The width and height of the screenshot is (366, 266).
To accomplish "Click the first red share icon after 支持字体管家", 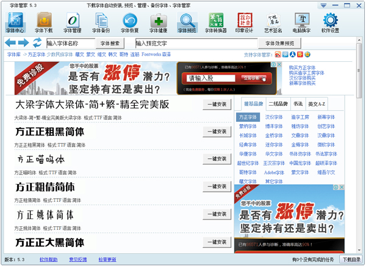I will coord(278,54).
